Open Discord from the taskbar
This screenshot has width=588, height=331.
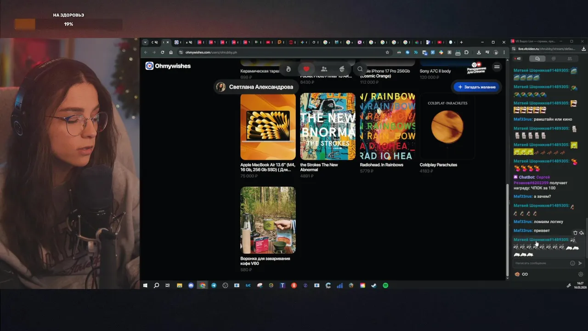coord(191,285)
